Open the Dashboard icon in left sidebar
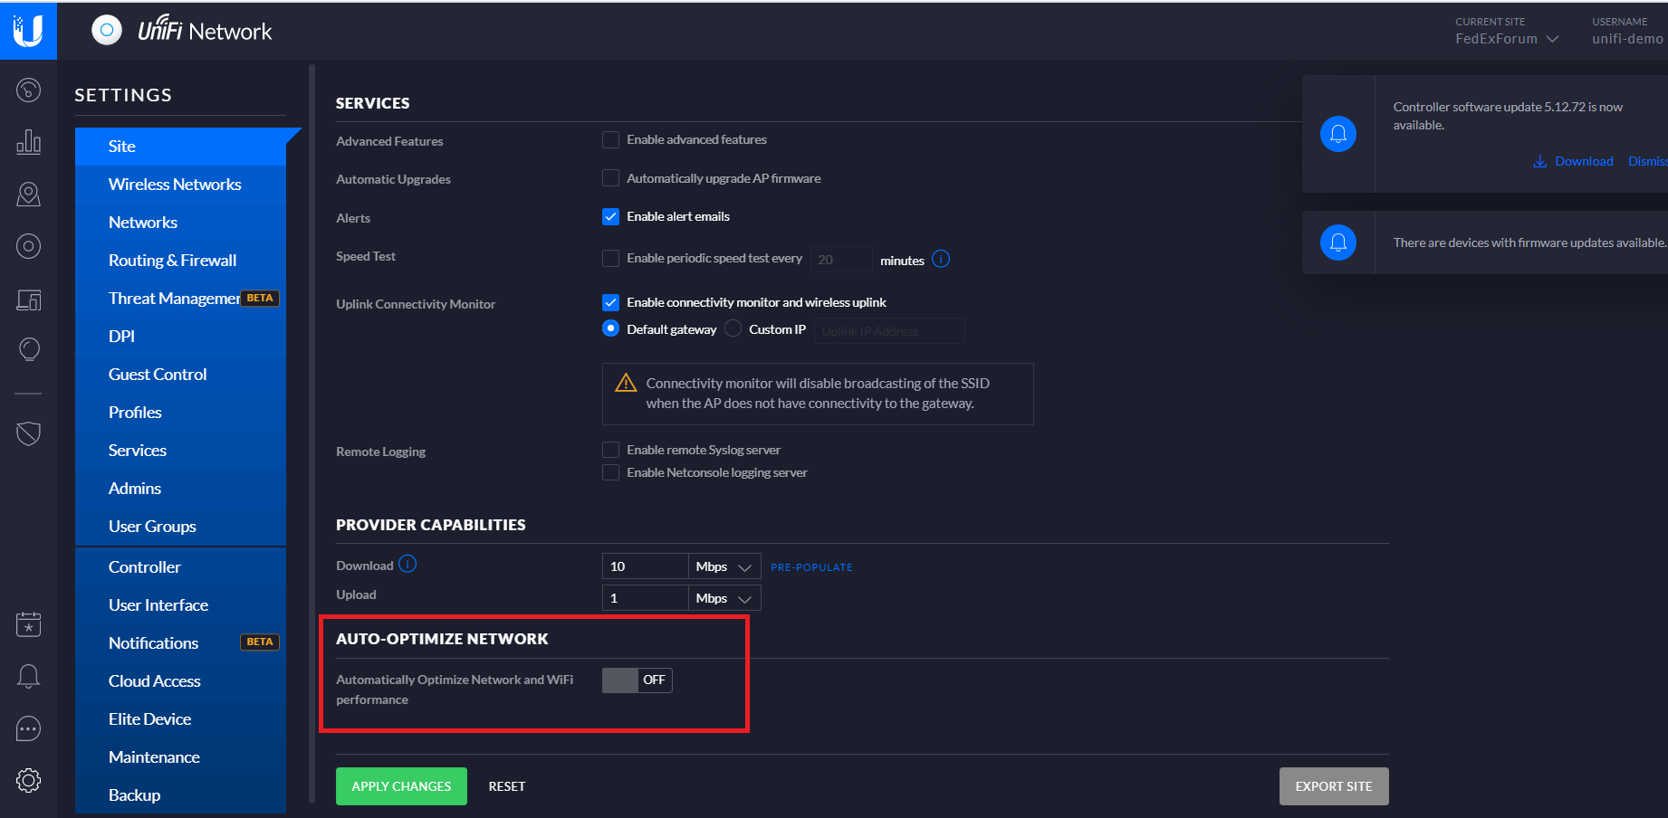The height and width of the screenshot is (818, 1668). coord(28,90)
